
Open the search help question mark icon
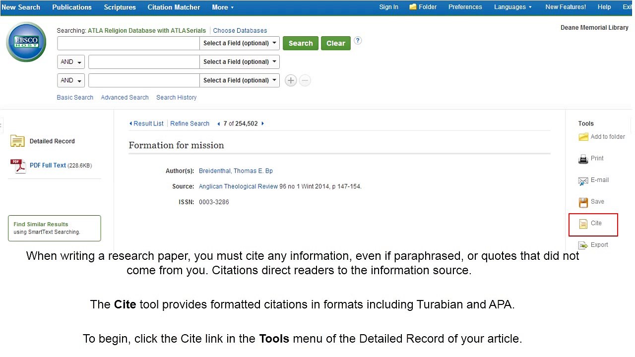click(358, 41)
